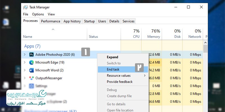Click the 0 MB memory value of Settings

click(x=156, y=86)
